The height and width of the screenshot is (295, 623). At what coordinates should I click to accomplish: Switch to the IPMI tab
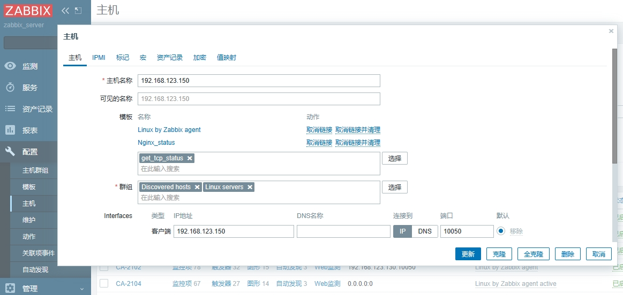pyautogui.click(x=99, y=57)
